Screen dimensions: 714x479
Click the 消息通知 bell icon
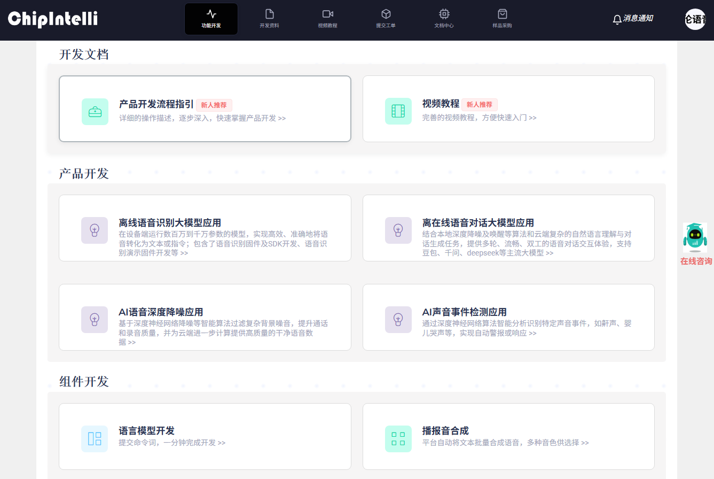[x=617, y=19]
